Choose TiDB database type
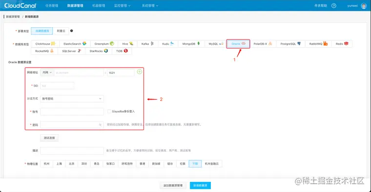Screen dimensions: 371x192 122,51
